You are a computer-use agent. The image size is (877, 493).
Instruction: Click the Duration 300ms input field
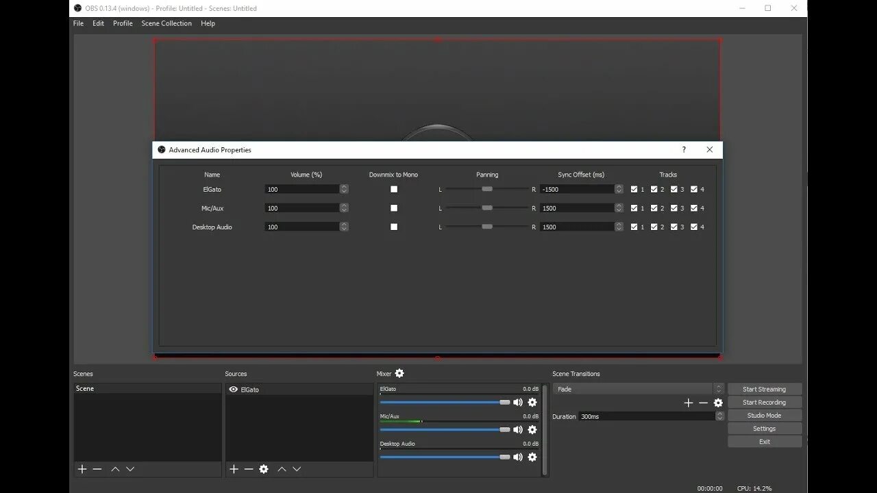pos(647,416)
